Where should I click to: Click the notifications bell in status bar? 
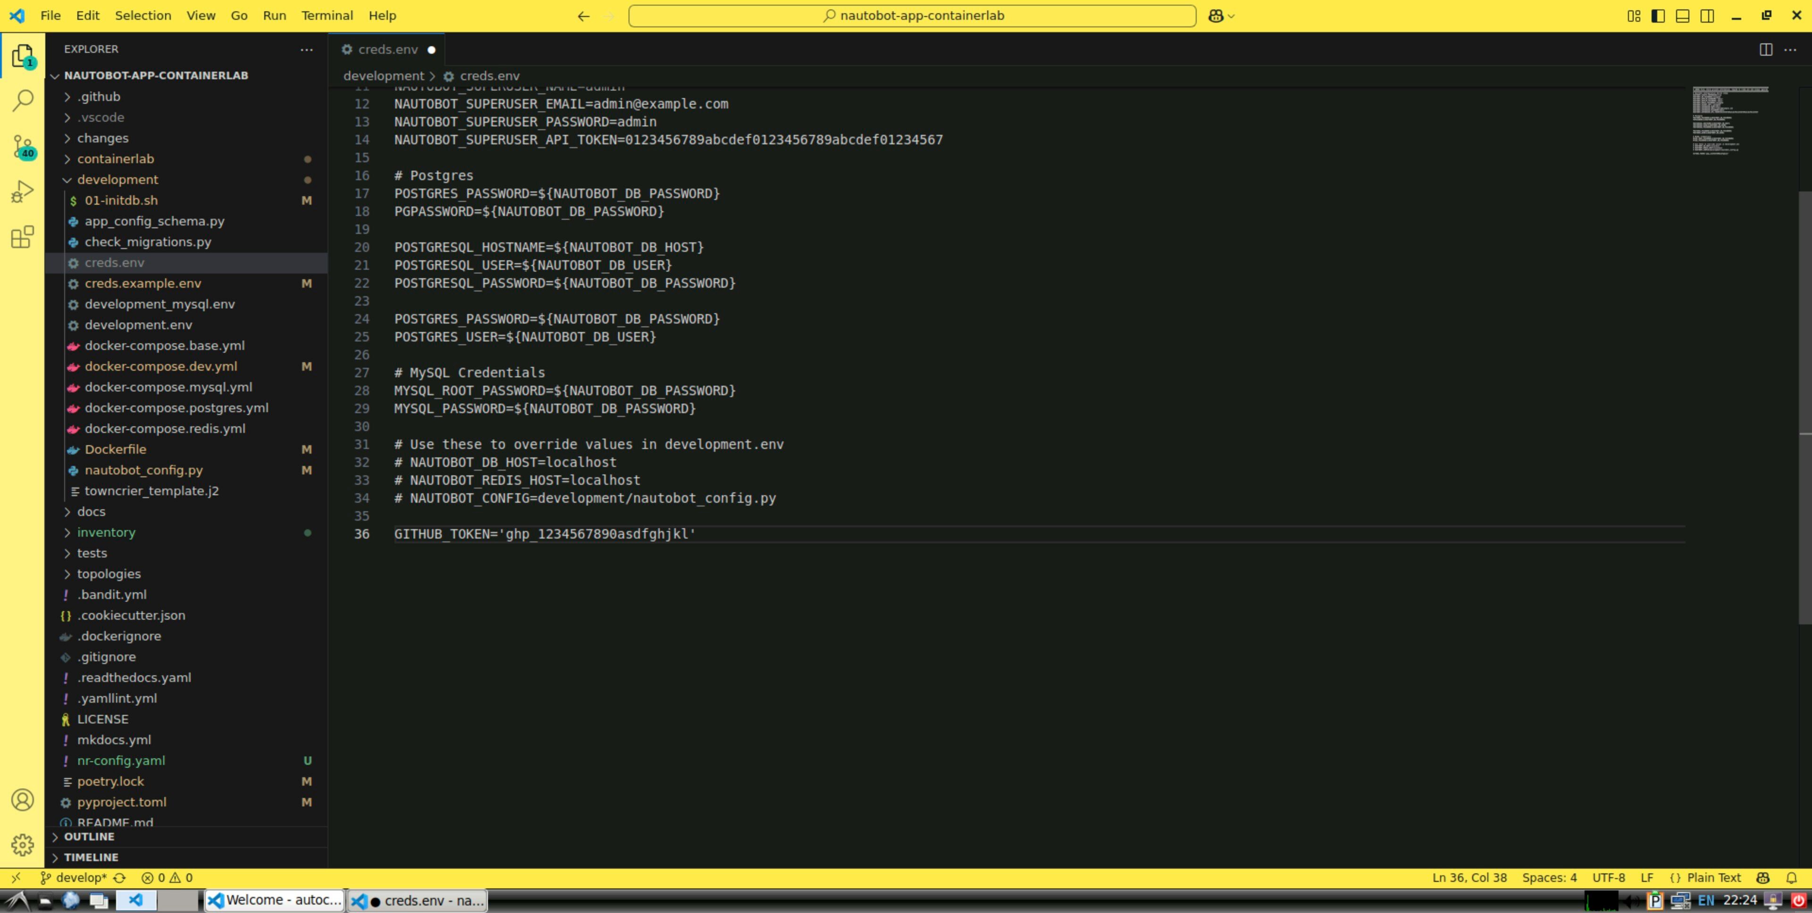(x=1792, y=877)
